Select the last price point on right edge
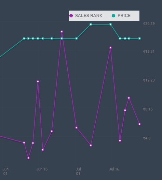Image resolution: width=162 pixels, height=180 pixels. click(139, 39)
